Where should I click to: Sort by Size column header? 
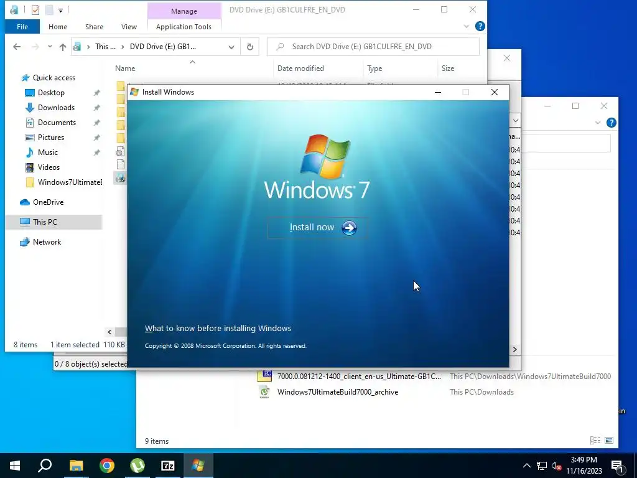(448, 68)
